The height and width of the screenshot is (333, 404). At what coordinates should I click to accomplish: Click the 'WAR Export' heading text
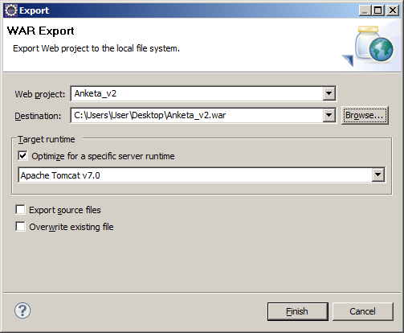pyautogui.click(x=41, y=31)
